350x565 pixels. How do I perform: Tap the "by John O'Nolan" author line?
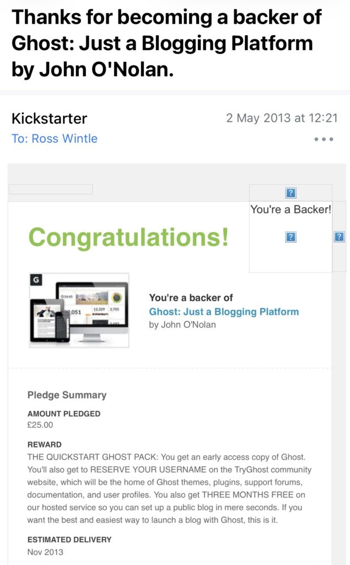coord(182,324)
